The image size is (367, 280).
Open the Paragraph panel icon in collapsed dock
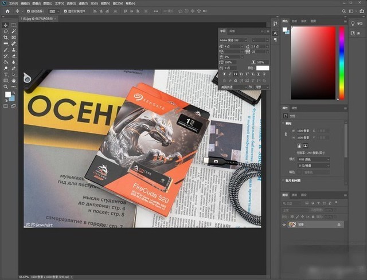275,40
